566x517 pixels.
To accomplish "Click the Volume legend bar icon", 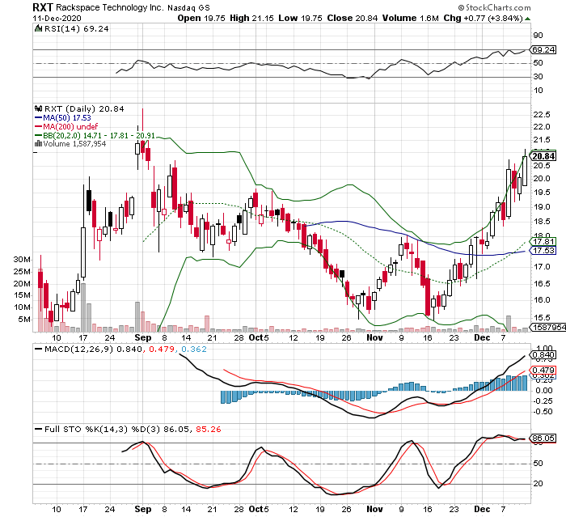I will [38, 143].
